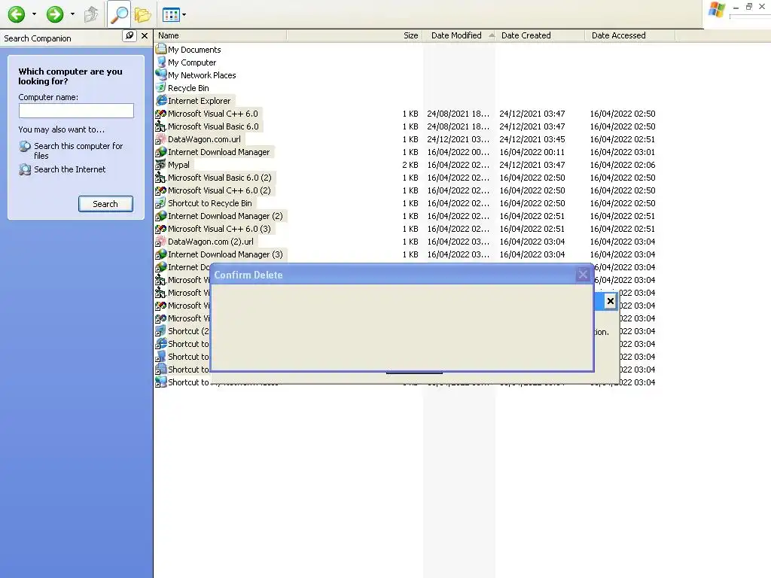
Task: Select the My Network Places icon
Action: click(161, 75)
